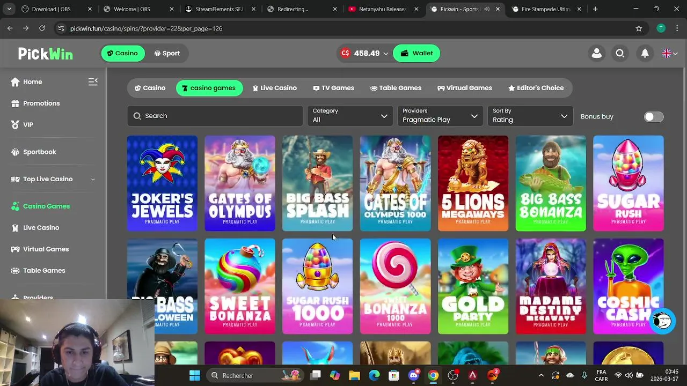This screenshot has height=386, width=687.
Task: Open the Big Bass Splash game
Action: [x=317, y=183]
